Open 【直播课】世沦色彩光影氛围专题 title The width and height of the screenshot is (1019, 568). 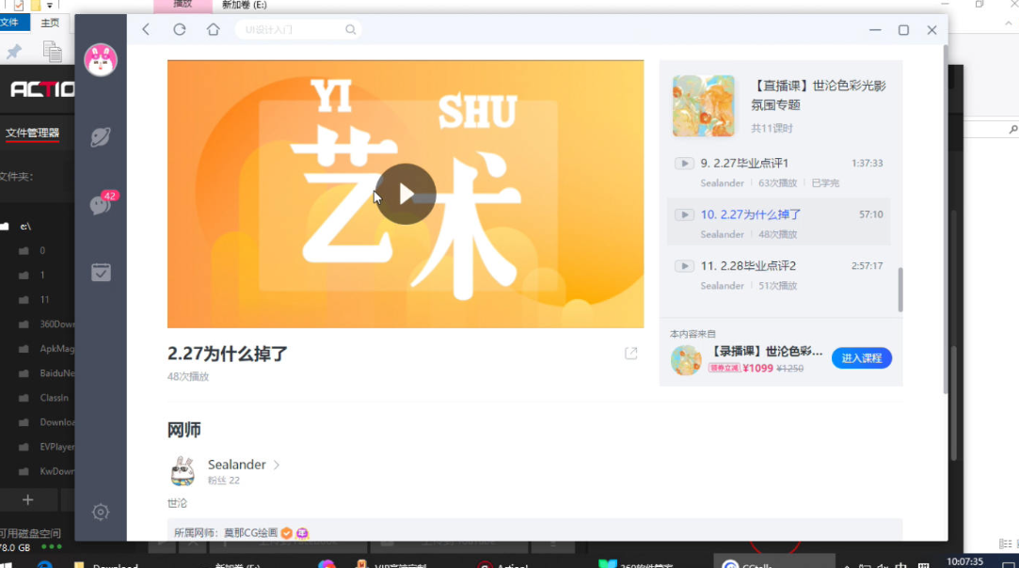pos(819,95)
